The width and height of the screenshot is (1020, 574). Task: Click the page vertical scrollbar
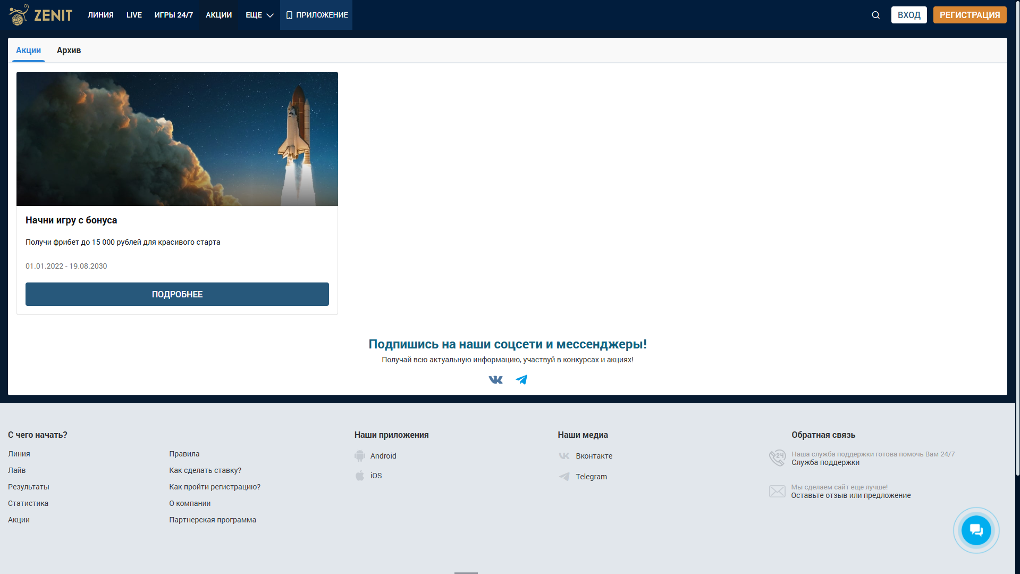click(1017, 238)
